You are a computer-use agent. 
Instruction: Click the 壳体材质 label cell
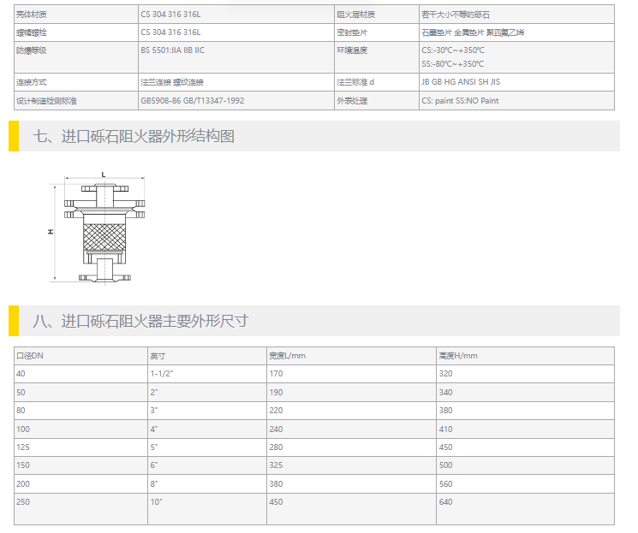[x=34, y=15]
